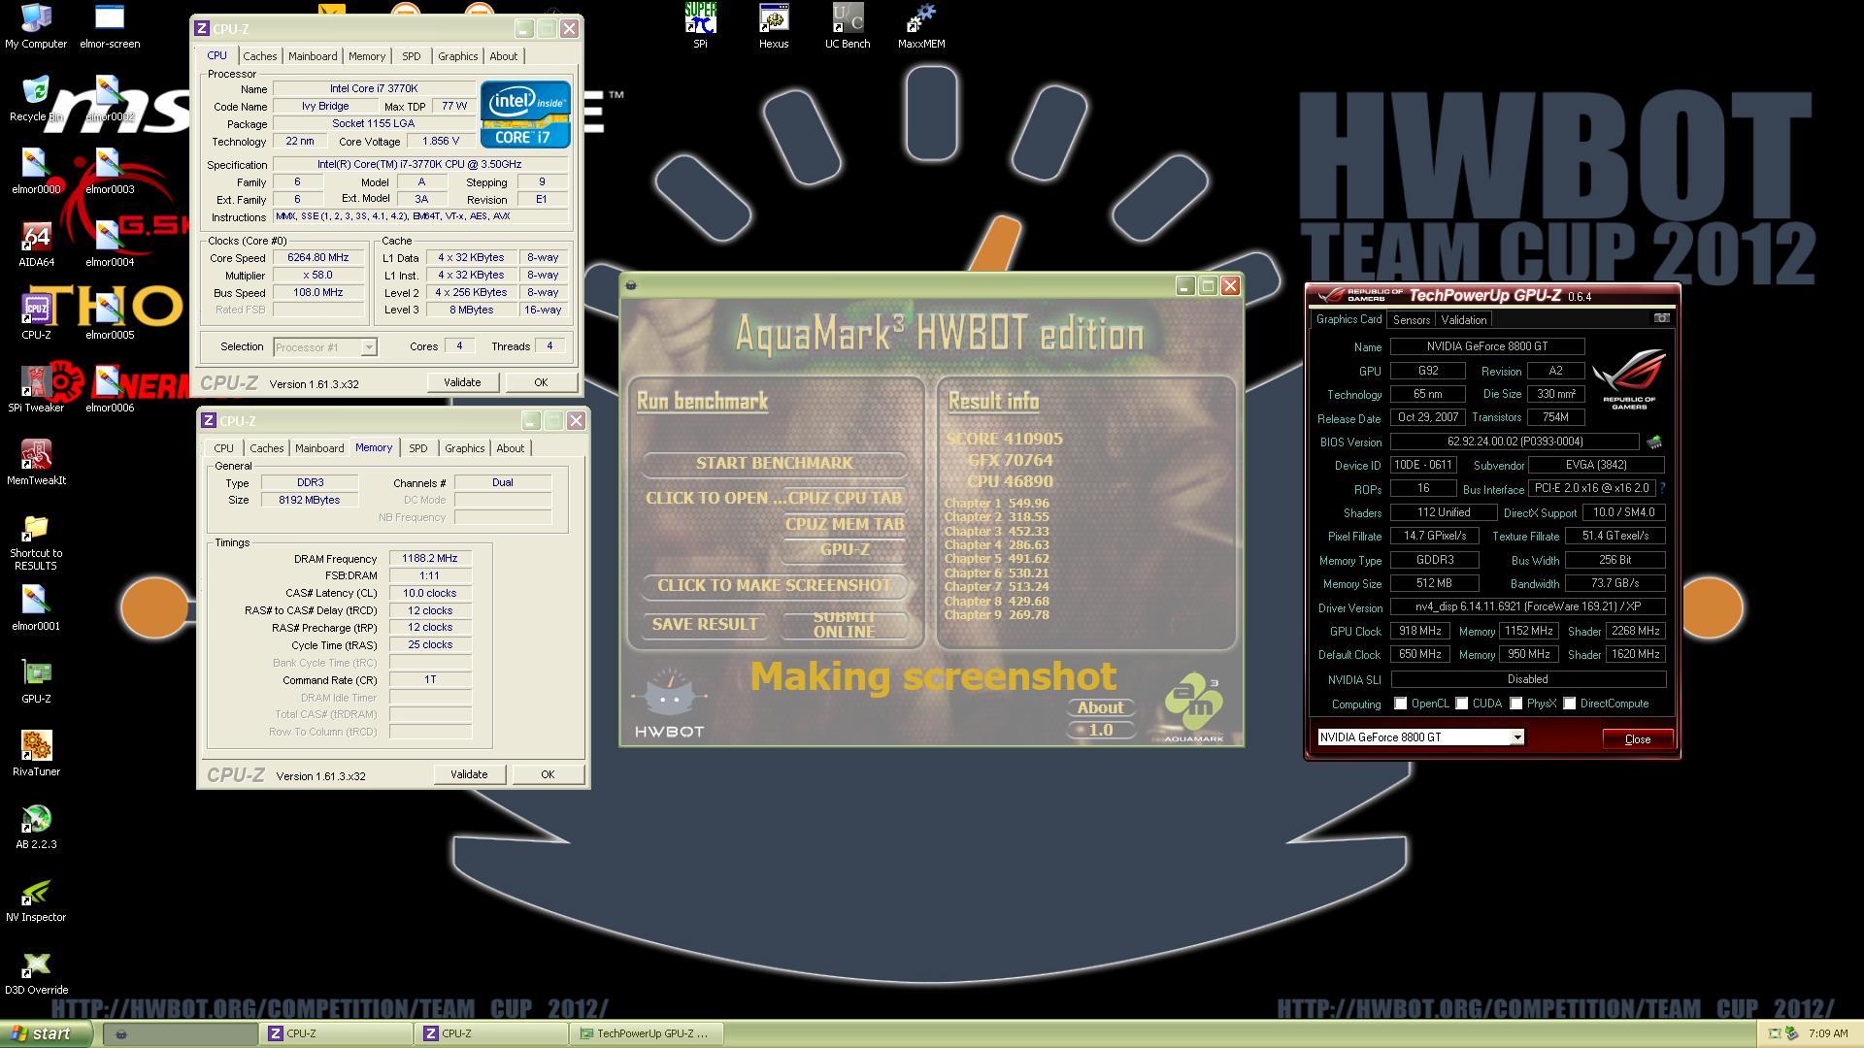Viewport: 1864px width, 1048px height.
Task: Launch Hexus desktop icon
Action: tap(774, 25)
